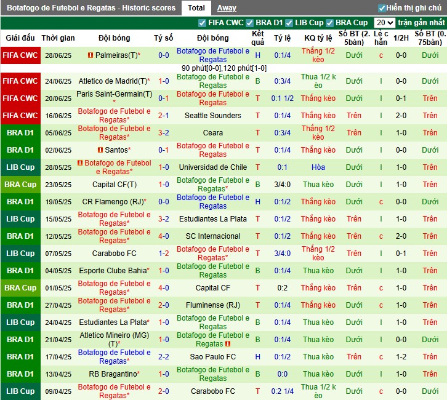Click the 2-1 score against Seattle Sounders
447x400 pixels.
click(x=164, y=116)
